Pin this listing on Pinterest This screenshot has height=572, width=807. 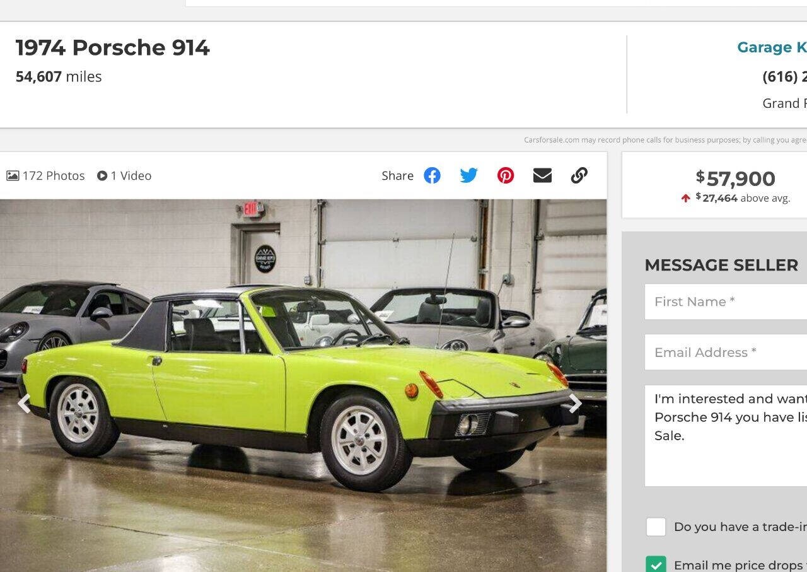click(506, 175)
